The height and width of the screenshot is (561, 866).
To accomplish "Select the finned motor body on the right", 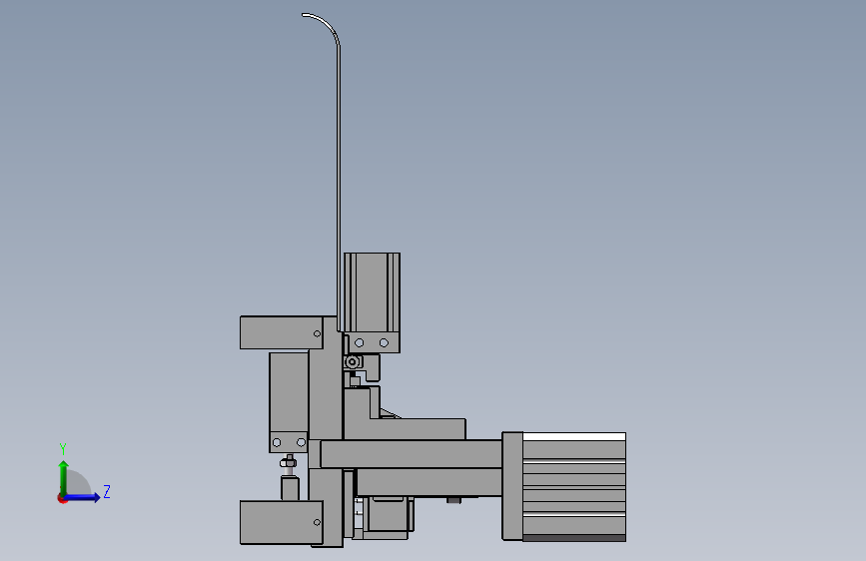I will point(573,486).
